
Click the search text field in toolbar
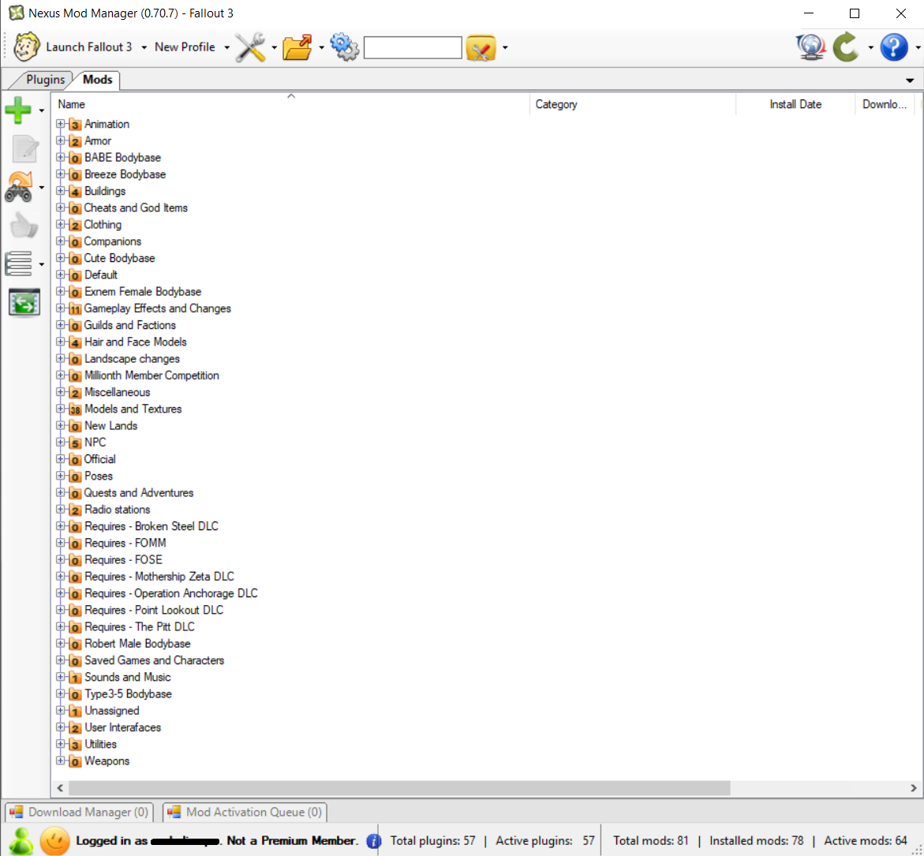tap(413, 47)
